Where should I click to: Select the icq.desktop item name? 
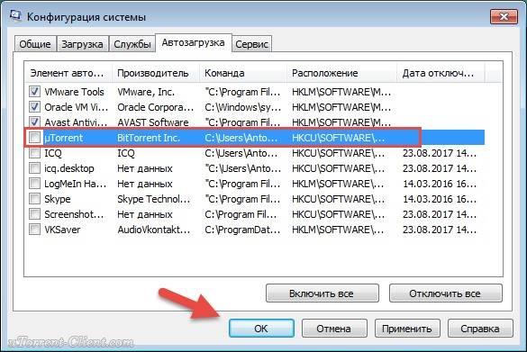(x=69, y=168)
